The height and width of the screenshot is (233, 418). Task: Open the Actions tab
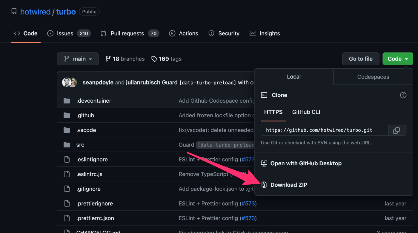point(184,33)
